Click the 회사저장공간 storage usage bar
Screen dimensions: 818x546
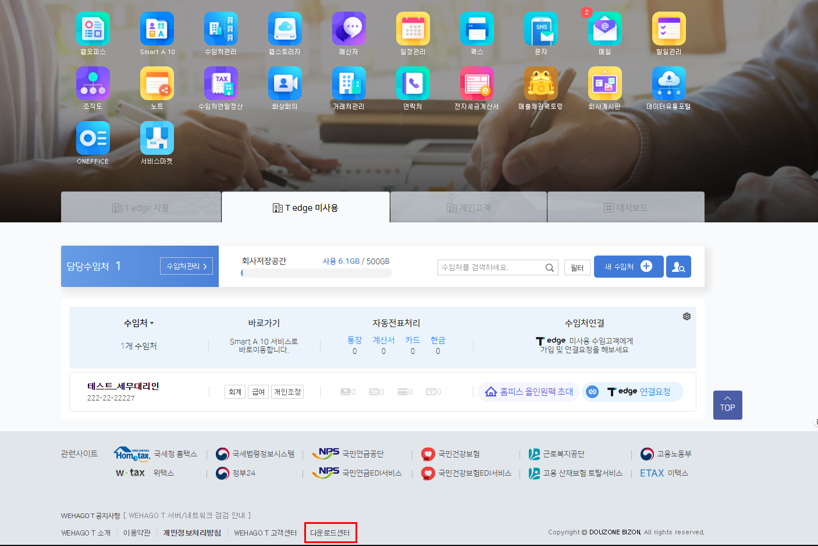[316, 273]
